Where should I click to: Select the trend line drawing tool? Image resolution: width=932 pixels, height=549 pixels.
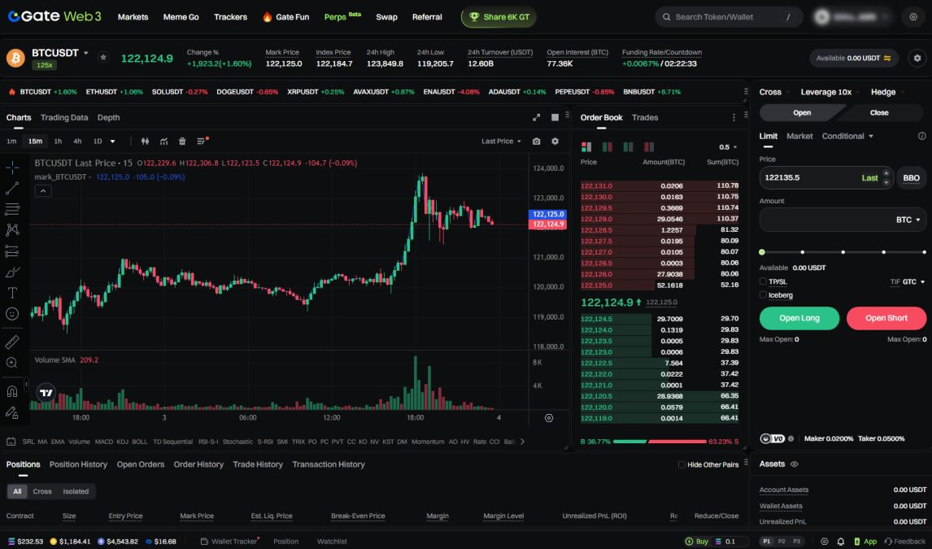coord(12,189)
